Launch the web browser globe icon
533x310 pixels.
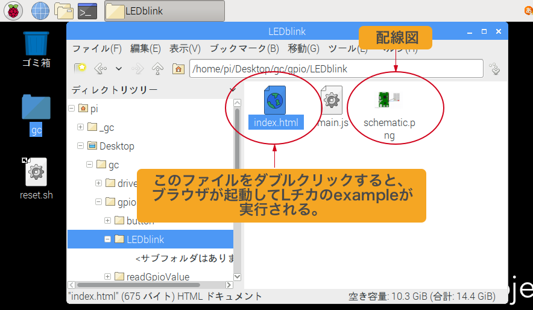click(x=40, y=10)
